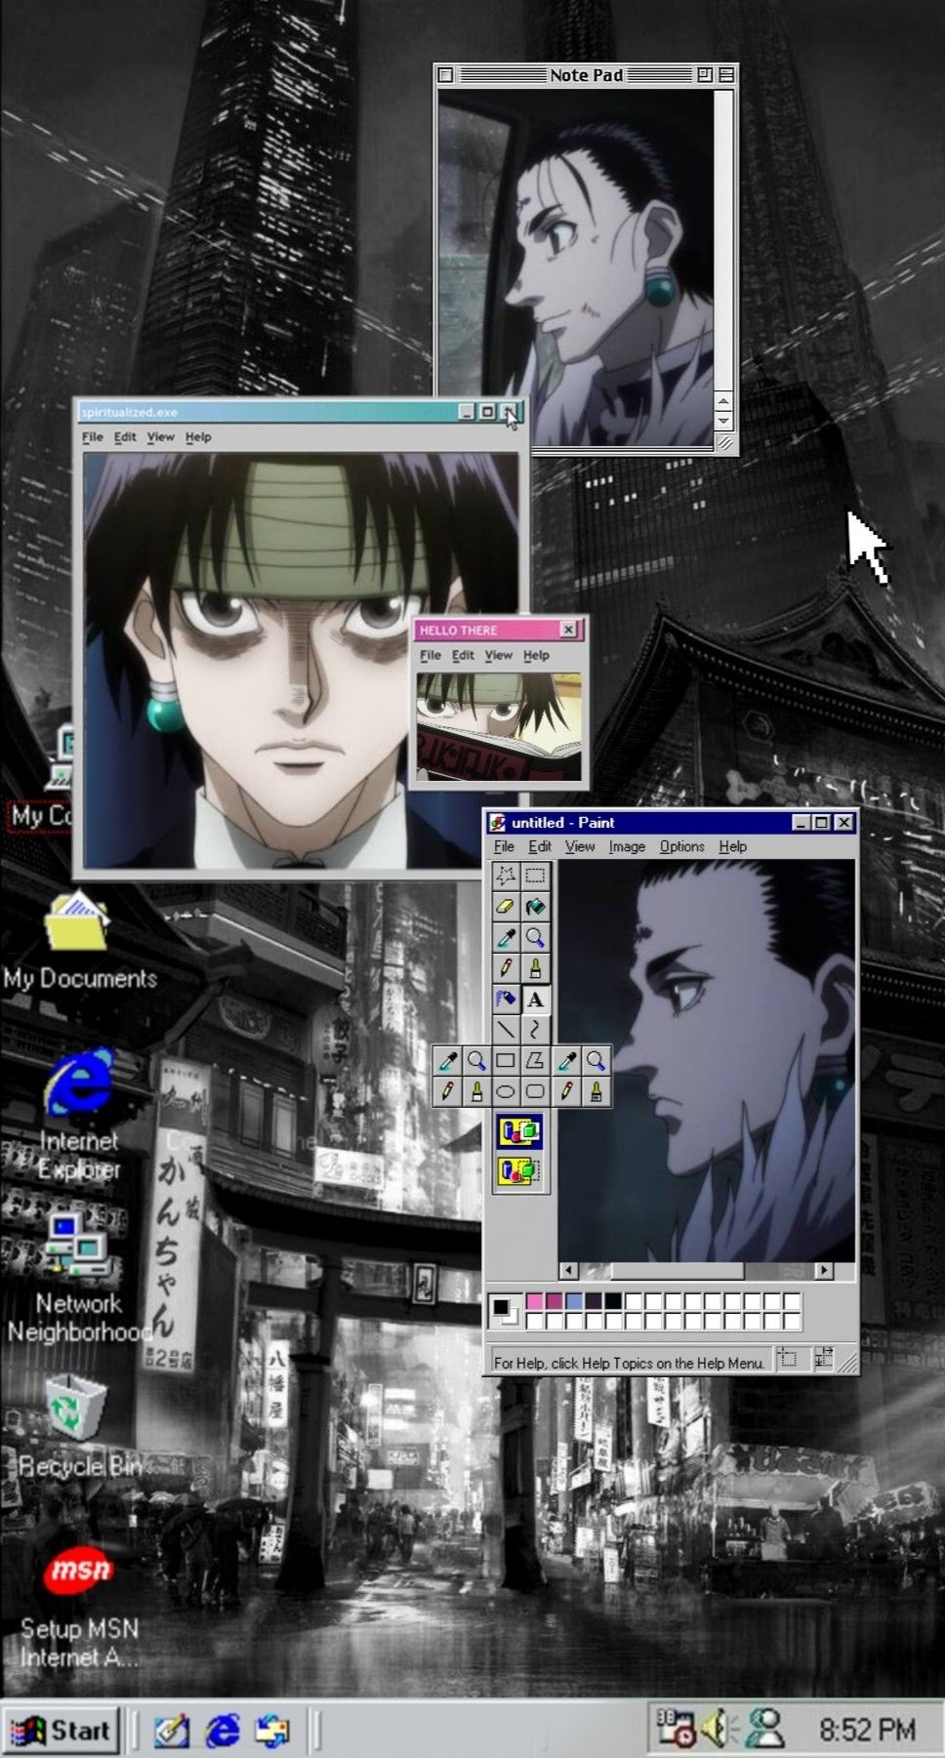Screen dimensions: 945x1758
Task: Open the Internet Explorer desktop icon
Action: 78,1114
